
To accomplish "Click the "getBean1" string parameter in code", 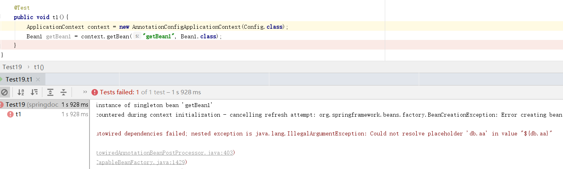I will [x=159, y=36].
